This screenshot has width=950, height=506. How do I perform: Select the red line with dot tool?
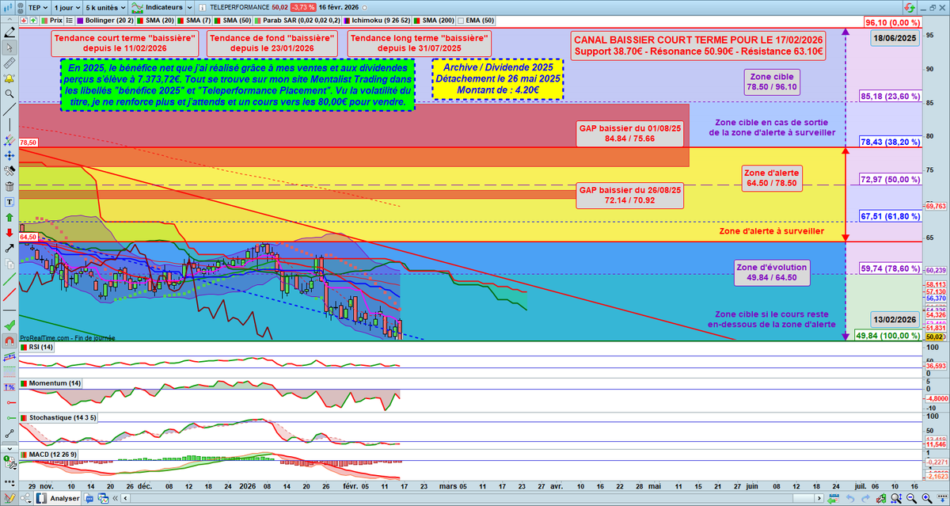tap(11, 402)
